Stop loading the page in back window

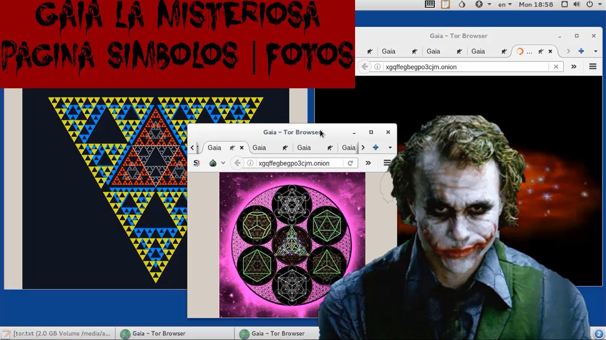click(x=556, y=67)
